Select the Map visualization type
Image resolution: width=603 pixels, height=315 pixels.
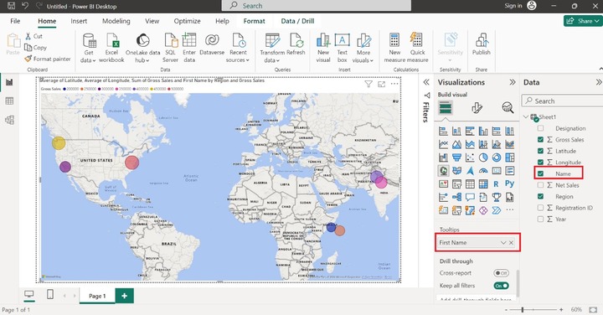[x=443, y=170]
